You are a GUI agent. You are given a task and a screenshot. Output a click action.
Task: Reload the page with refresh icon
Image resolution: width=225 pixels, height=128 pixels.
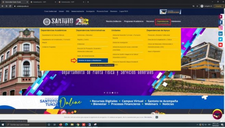pyautogui.click(x=10, y=6)
